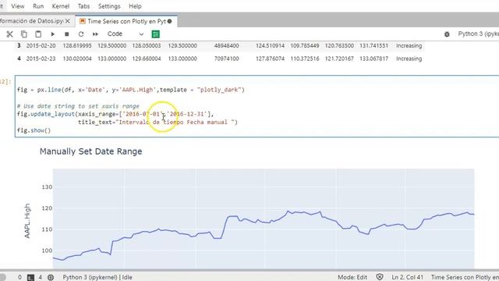Interrupt the kernel with stop icon

[66, 34]
